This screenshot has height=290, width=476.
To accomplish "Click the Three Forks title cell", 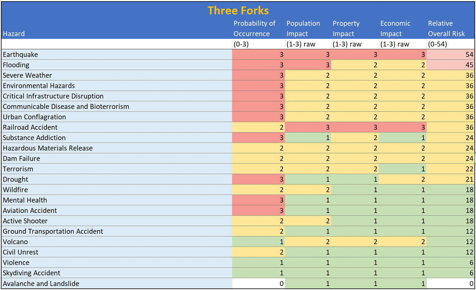I will 238,11.
